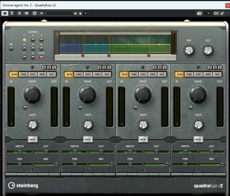The height and width of the screenshot is (196, 230).
Task: Click the QC quick controls button
Action: click(x=216, y=13)
